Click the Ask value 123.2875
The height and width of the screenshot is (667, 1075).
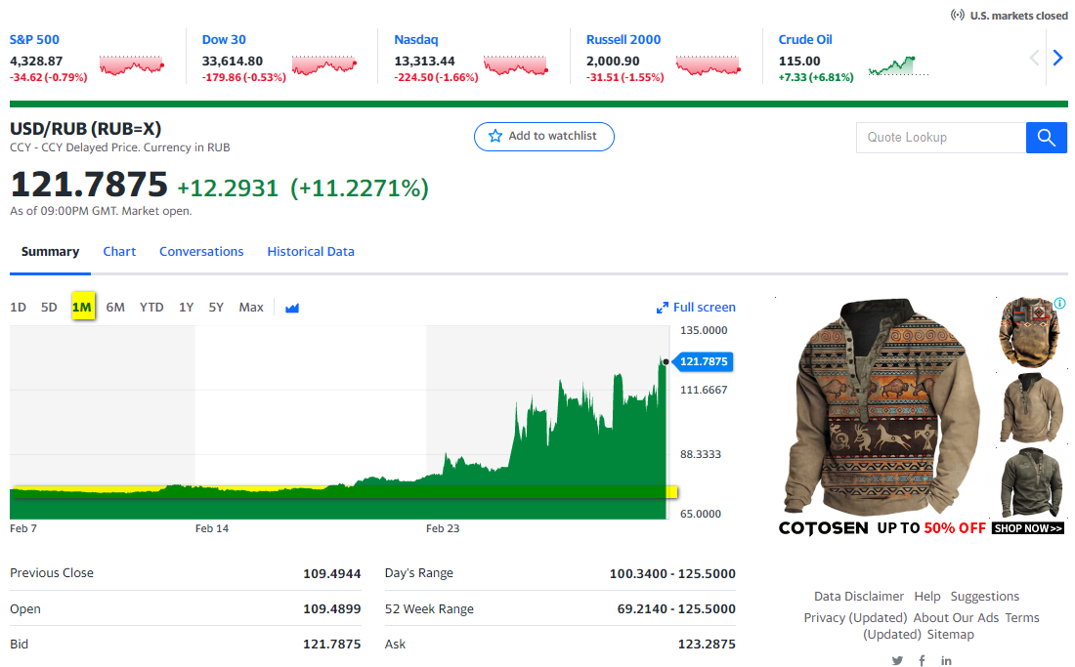click(x=707, y=645)
